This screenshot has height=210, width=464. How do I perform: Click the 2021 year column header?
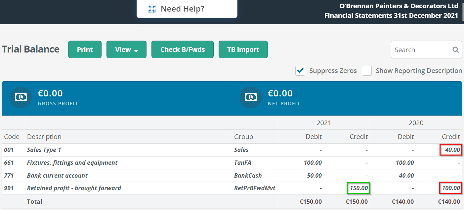pyautogui.click(x=324, y=123)
